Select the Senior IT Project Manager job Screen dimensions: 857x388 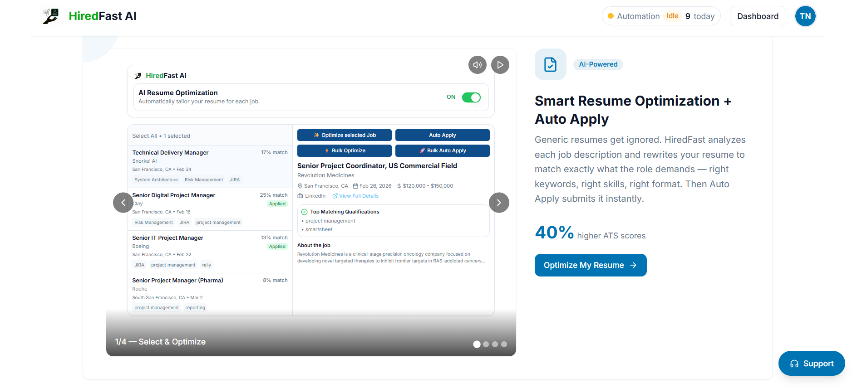tap(210, 252)
